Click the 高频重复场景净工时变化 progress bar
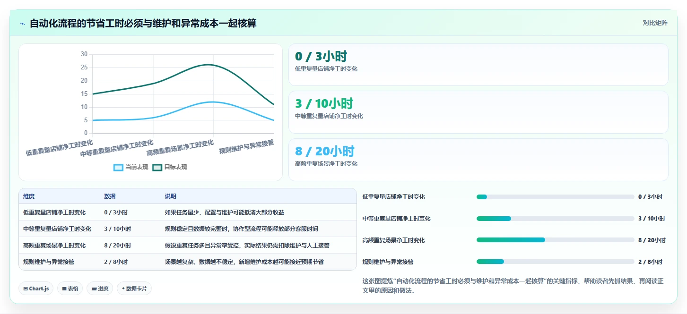The image size is (687, 314). click(556, 240)
